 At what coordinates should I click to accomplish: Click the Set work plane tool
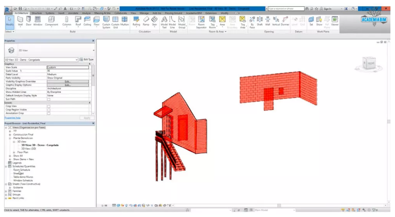(311, 21)
